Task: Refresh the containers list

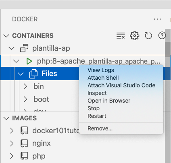Action: point(148,36)
